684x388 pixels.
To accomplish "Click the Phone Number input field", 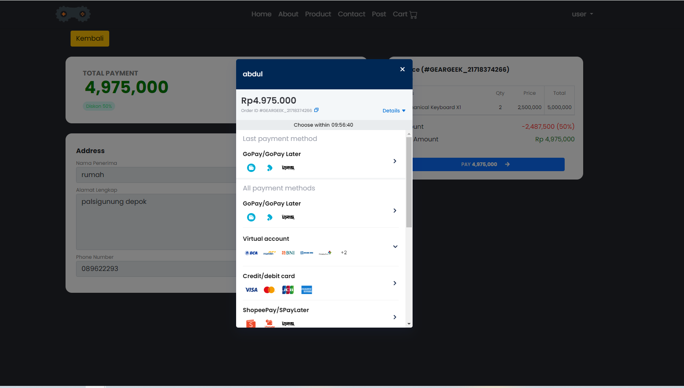I will (155, 269).
